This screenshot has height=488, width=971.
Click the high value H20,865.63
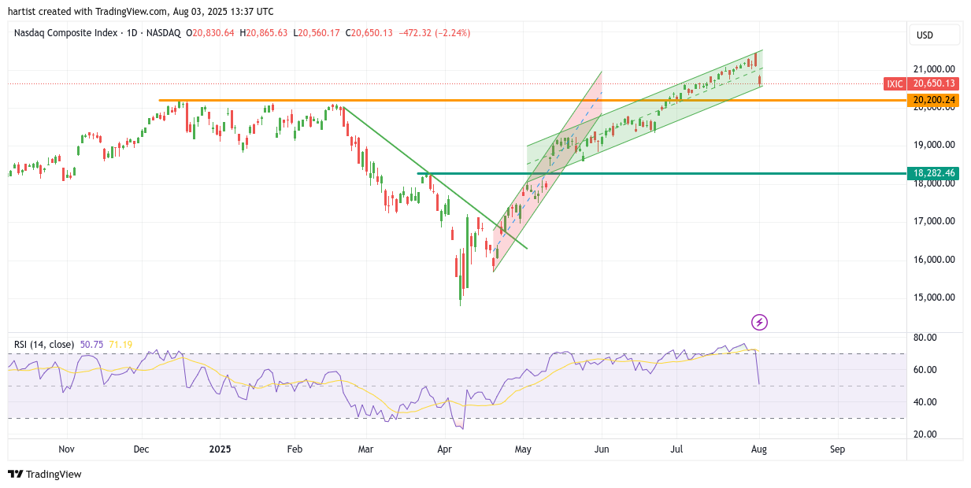coord(265,33)
